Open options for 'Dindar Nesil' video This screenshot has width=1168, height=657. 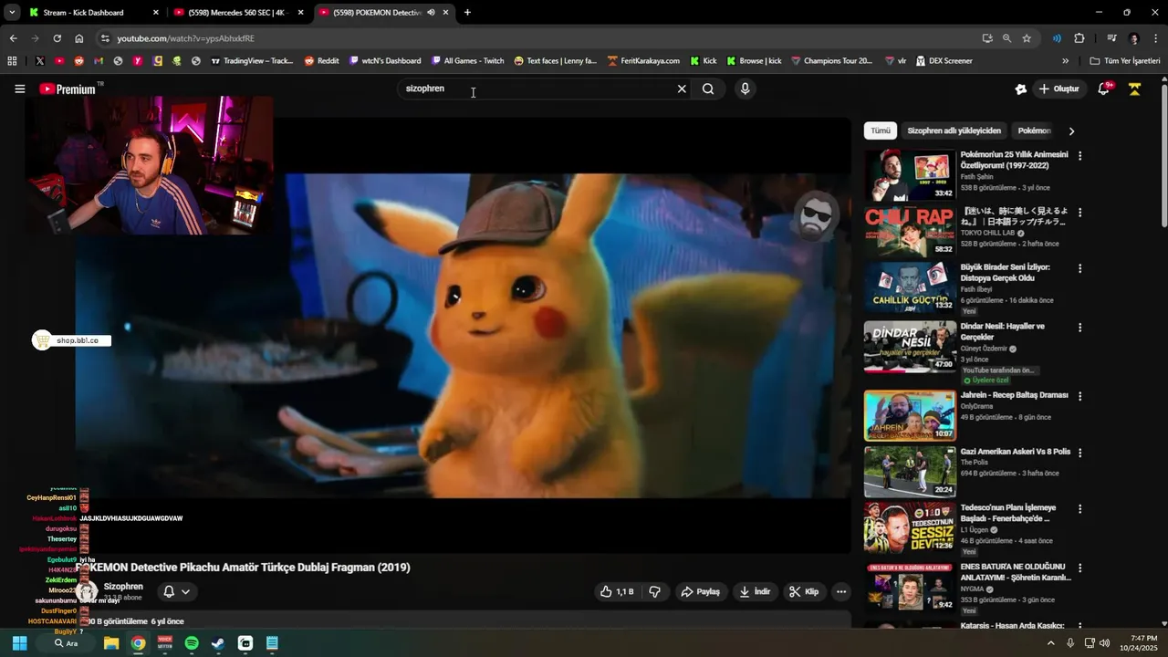click(x=1079, y=328)
